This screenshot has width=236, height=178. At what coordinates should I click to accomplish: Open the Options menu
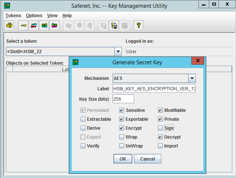point(34,16)
